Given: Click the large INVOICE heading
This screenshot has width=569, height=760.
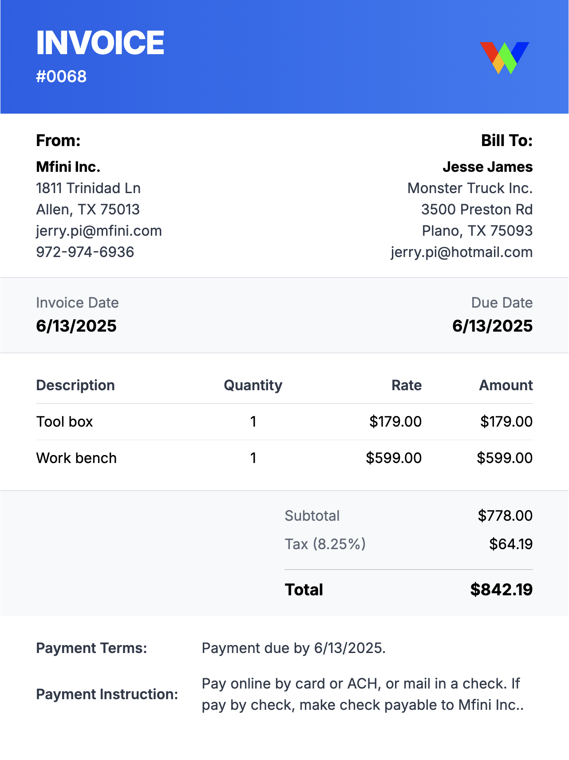Looking at the screenshot, I should (x=100, y=43).
